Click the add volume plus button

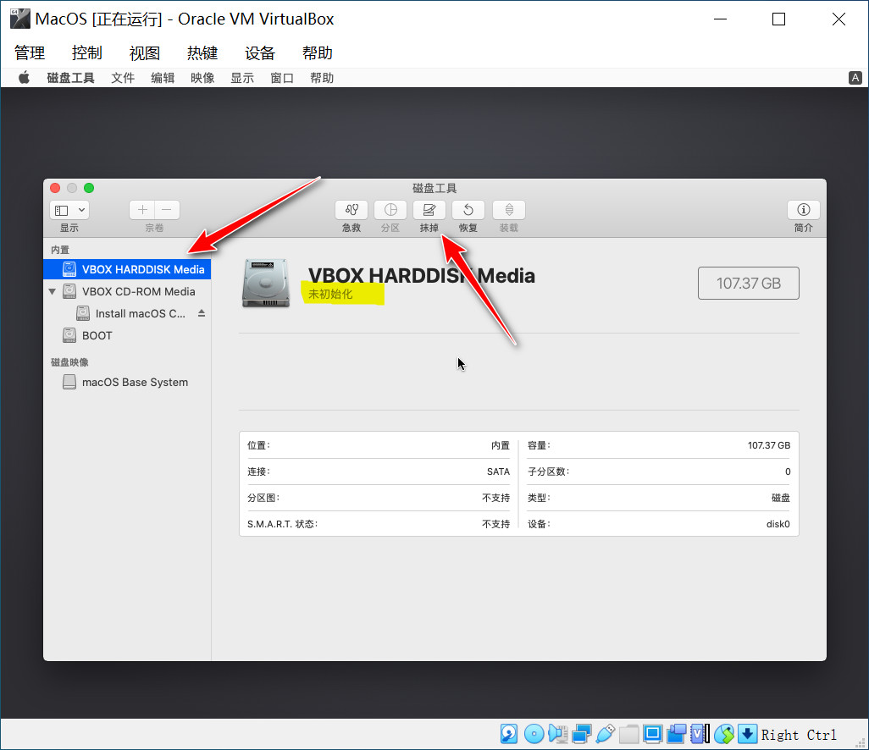coord(142,210)
